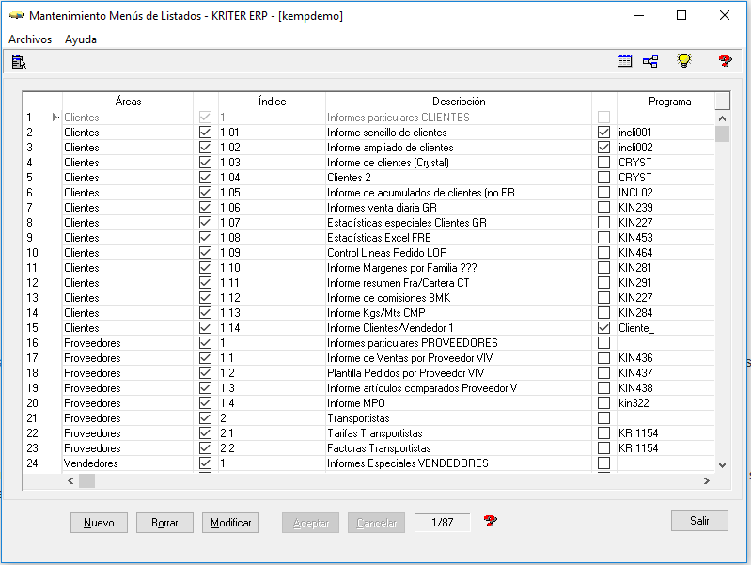Image resolution: width=751 pixels, height=565 pixels.
Task: Select 'Informe Margenes por Familia ???' cell
Action: point(459,267)
